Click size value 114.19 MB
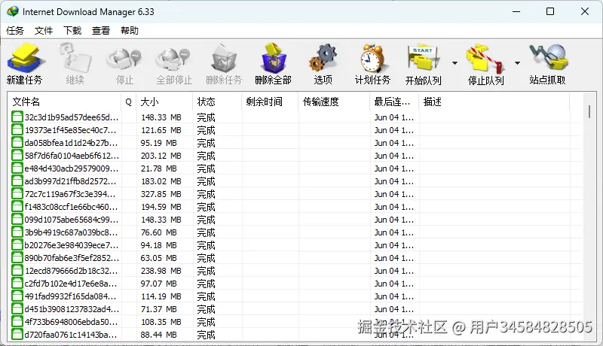This screenshot has width=603, height=346. (161, 296)
